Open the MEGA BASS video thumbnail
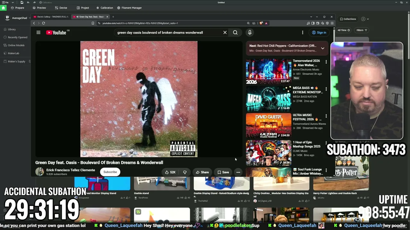This screenshot has width=410, height=230. (x=268, y=98)
